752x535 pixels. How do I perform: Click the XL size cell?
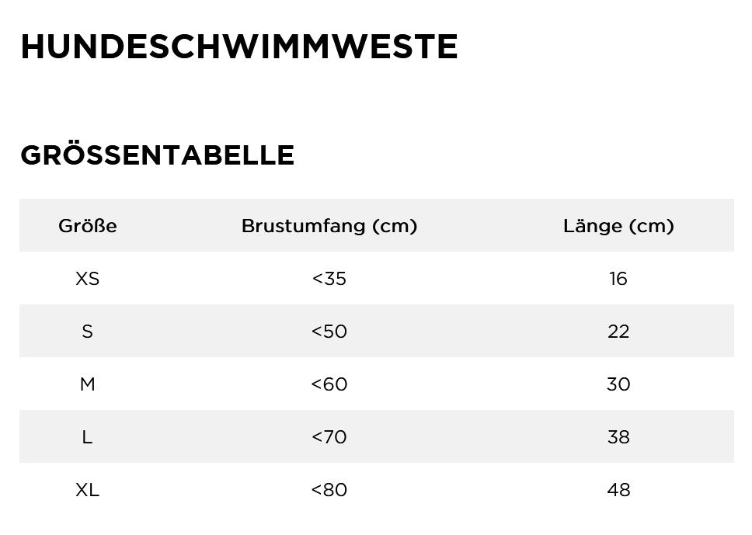click(x=87, y=489)
